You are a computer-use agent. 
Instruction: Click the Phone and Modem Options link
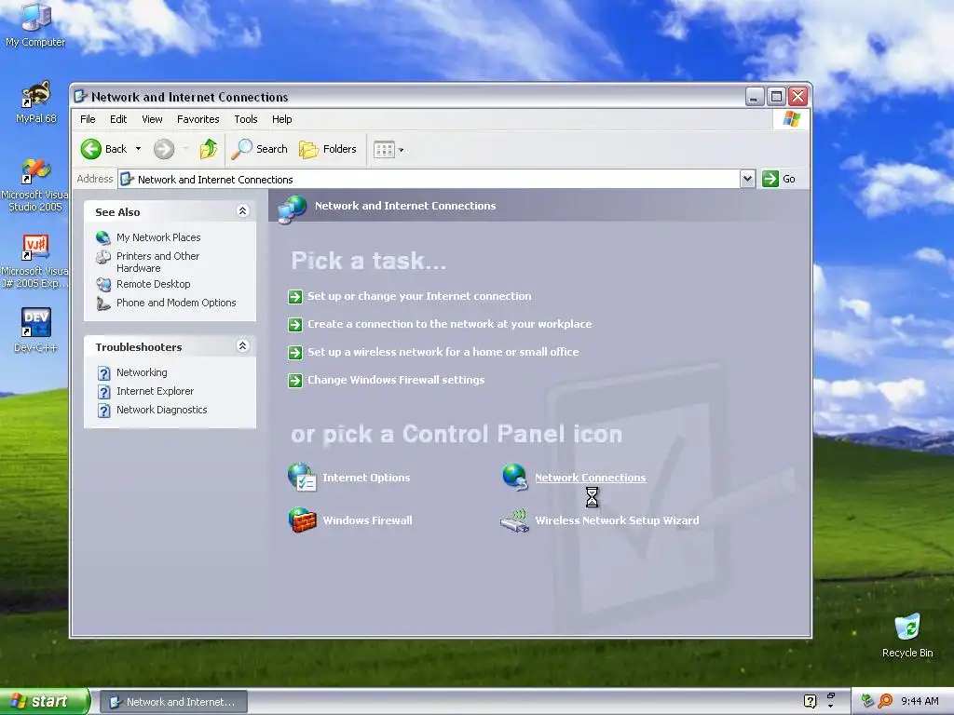tap(176, 303)
